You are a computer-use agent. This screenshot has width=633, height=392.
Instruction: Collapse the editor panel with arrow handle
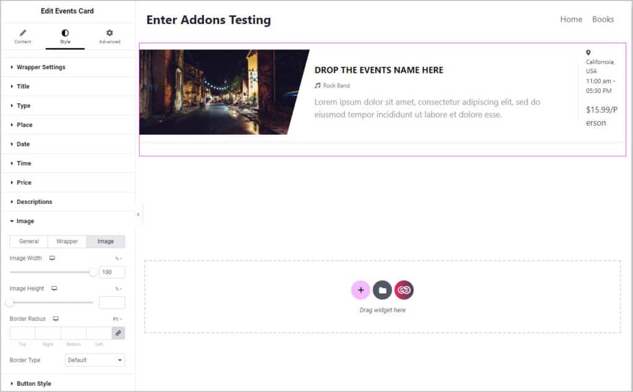click(x=138, y=215)
